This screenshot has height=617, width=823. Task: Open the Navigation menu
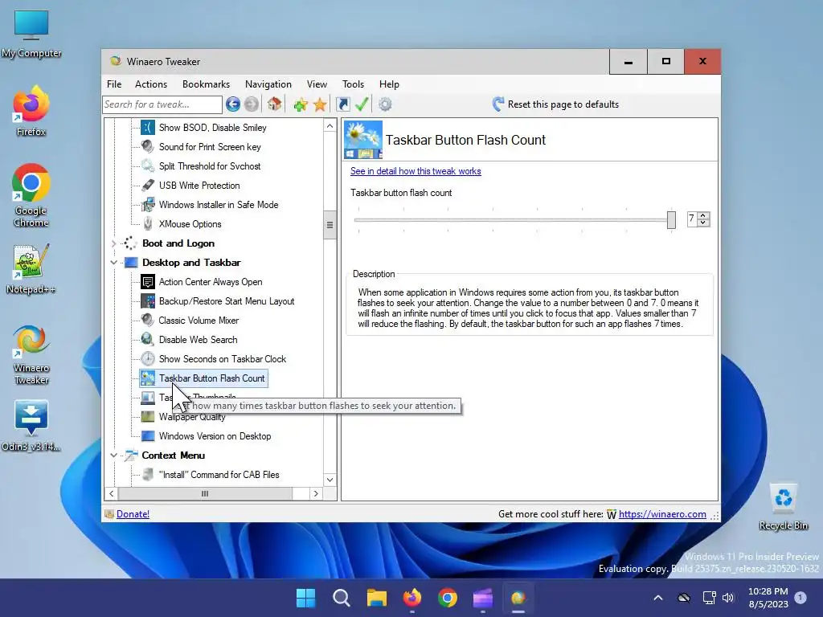coord(268,84)
